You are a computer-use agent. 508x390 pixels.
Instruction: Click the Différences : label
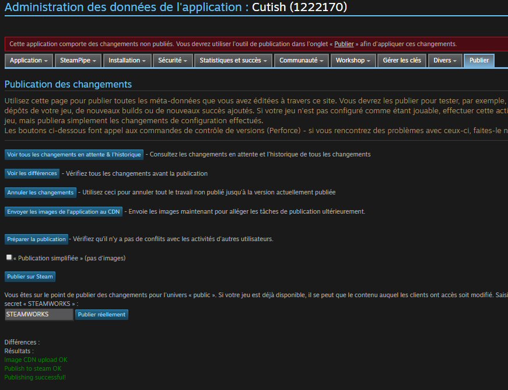click(x=22, y=342)
